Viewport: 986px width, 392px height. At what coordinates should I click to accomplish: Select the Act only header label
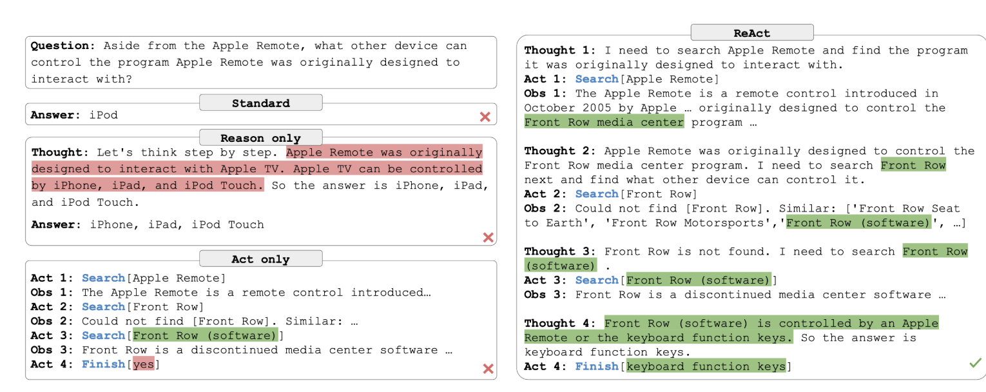pos(260,259)
